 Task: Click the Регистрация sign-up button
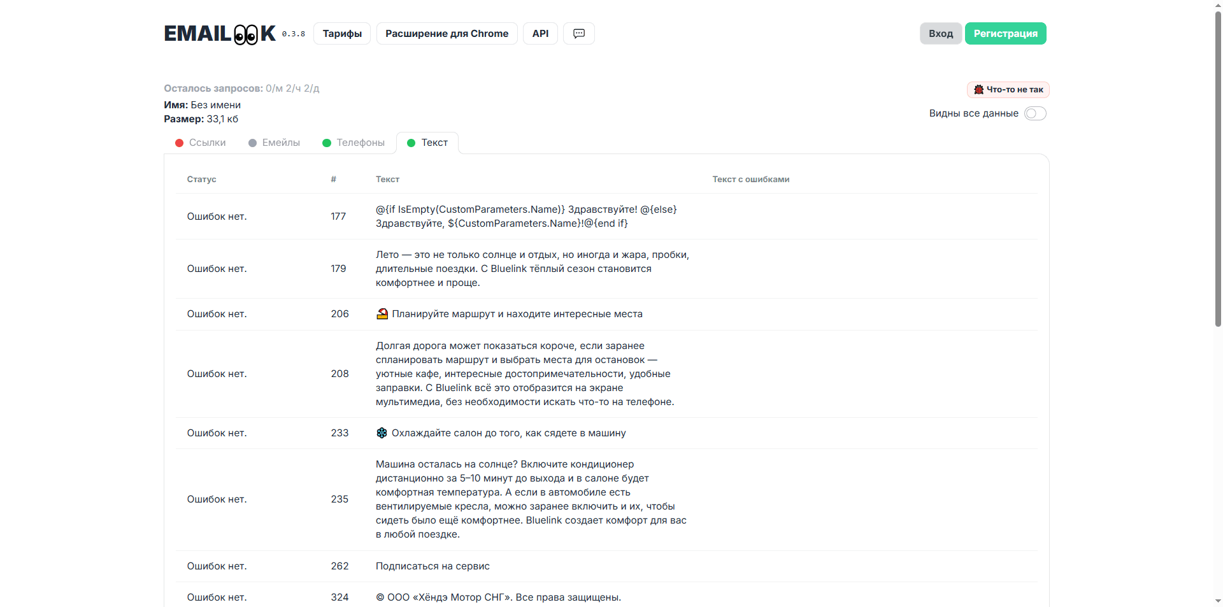(x=1006, y=34)
